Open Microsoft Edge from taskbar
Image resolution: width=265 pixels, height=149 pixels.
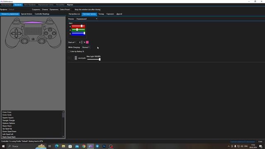tap(57, 146)
